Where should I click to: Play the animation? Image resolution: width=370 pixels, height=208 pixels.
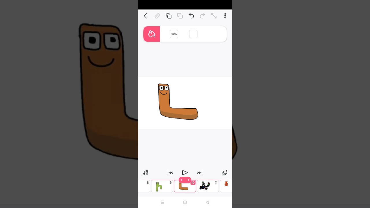185,173
